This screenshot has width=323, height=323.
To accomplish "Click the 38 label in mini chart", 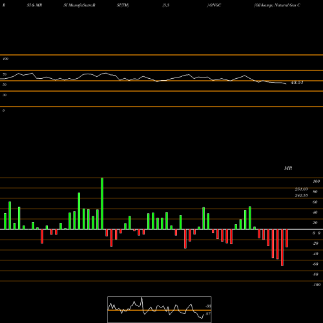I will point(208,306).
